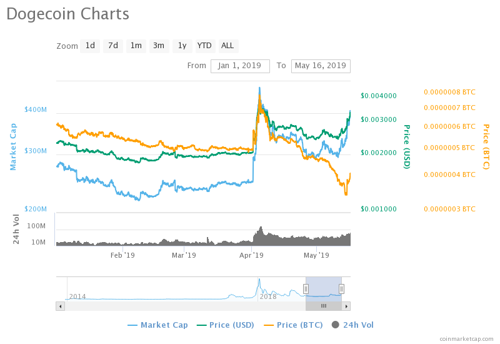This screenshot has height=344, width=500.
Task: Click the 100M volume axis label
Action: (36, 226)
